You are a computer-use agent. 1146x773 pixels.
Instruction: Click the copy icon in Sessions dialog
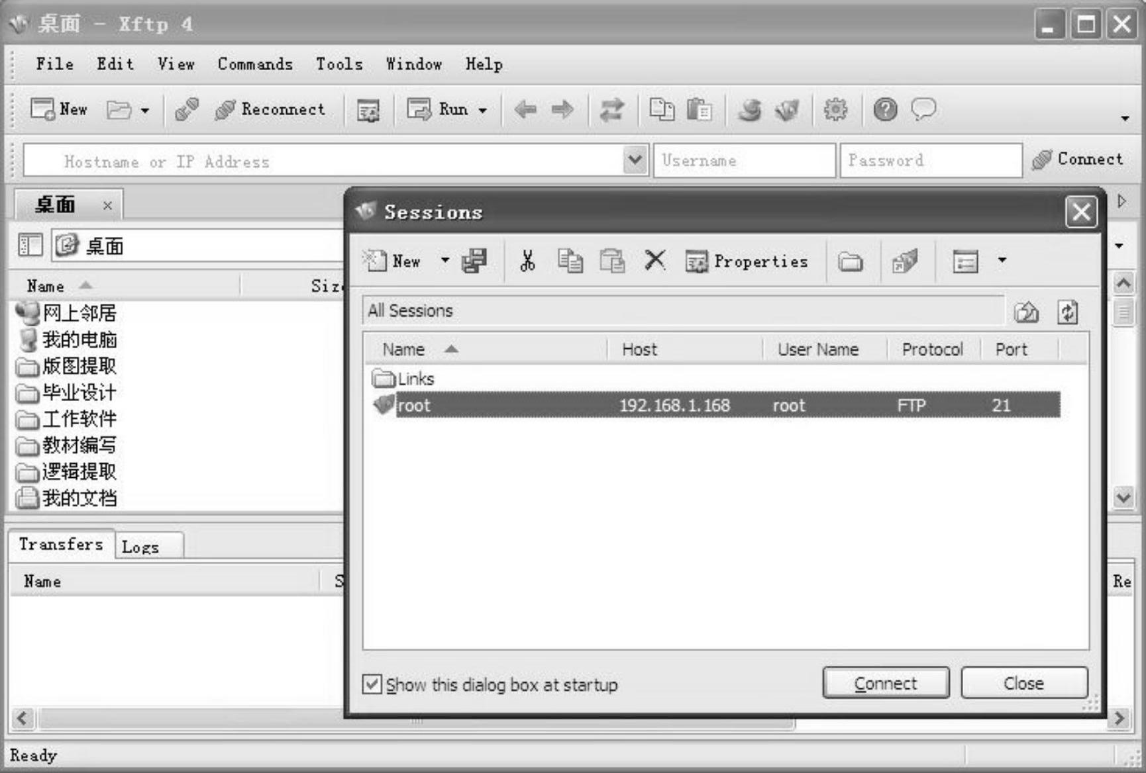(x=570, y=261)
